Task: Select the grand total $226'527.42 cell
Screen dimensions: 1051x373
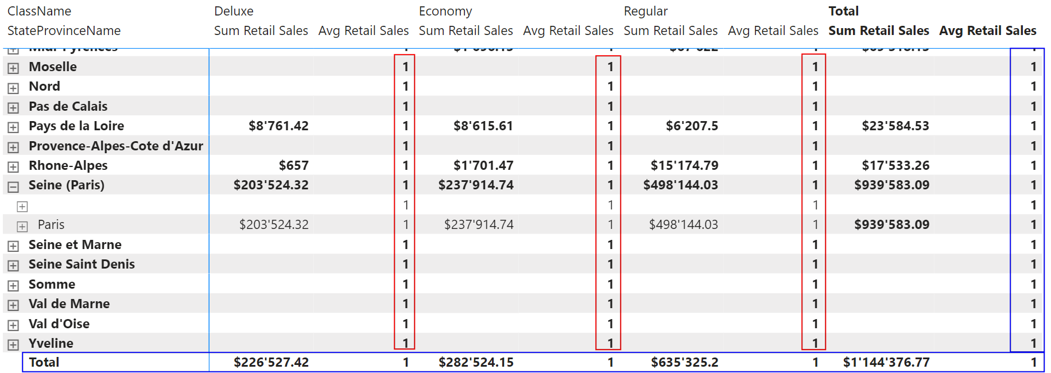Action: 271,362
